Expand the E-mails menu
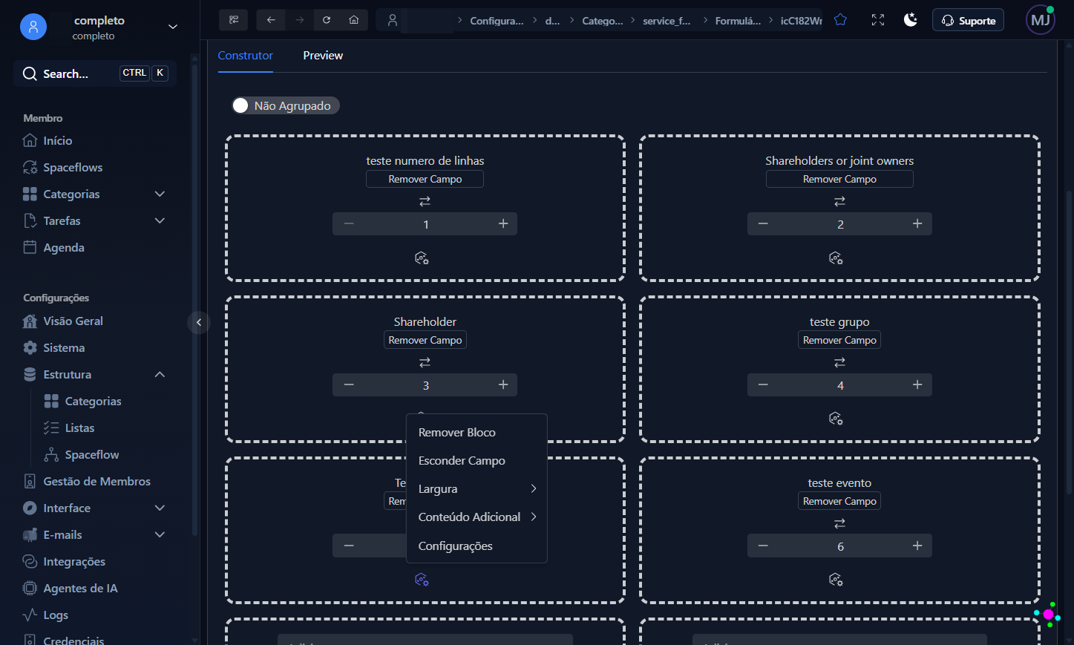Screen dimensions: 1074x645 160,534
